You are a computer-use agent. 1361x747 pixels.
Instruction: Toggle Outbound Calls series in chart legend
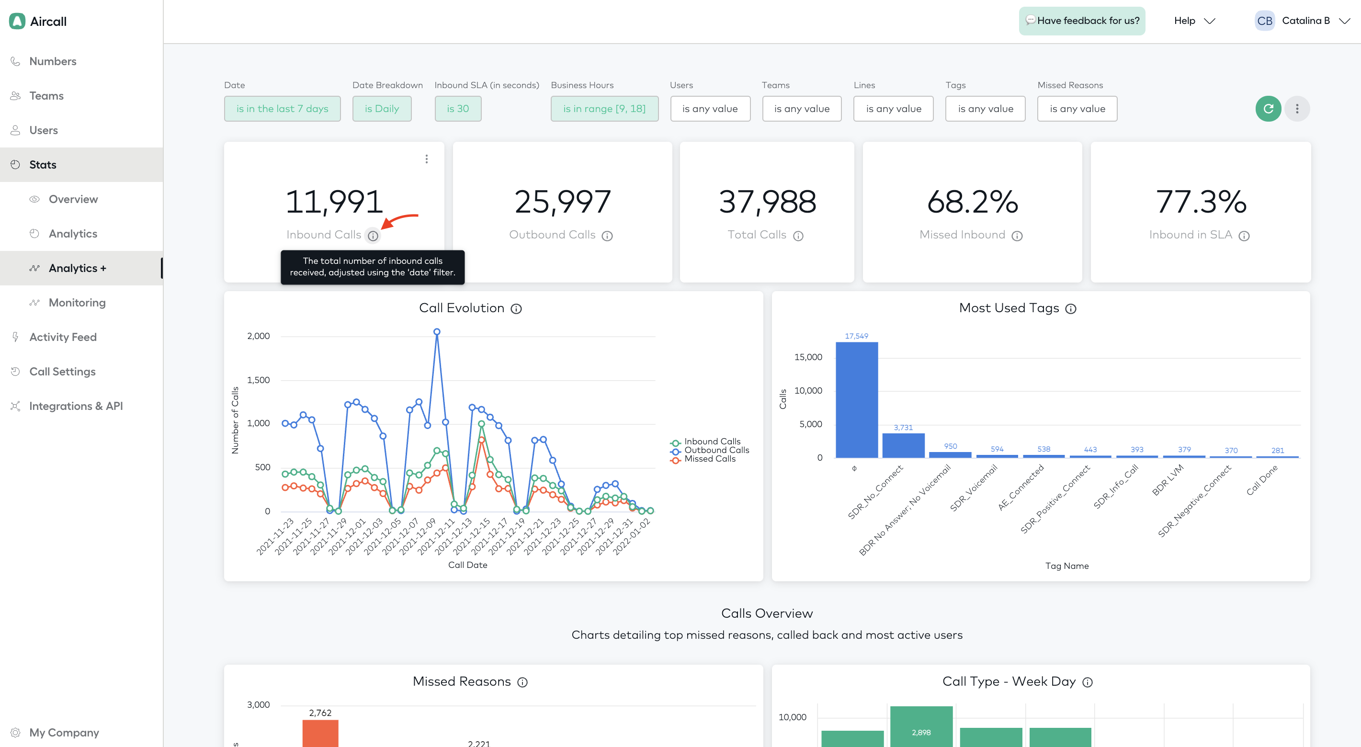(710, 450)
